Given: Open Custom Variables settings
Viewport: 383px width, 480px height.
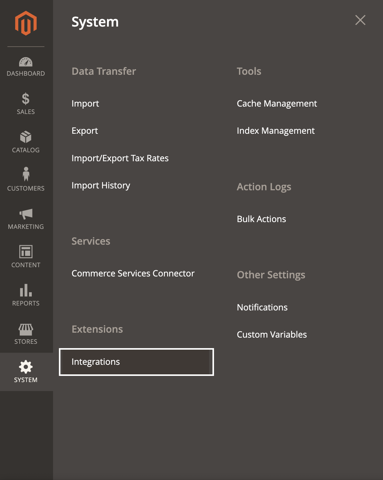Looking at the screenshot, I should tap(272, 335).
